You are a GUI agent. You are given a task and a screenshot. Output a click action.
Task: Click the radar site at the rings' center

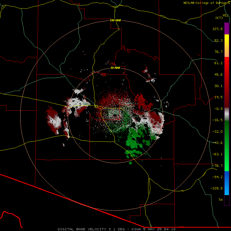pos(115,115)
